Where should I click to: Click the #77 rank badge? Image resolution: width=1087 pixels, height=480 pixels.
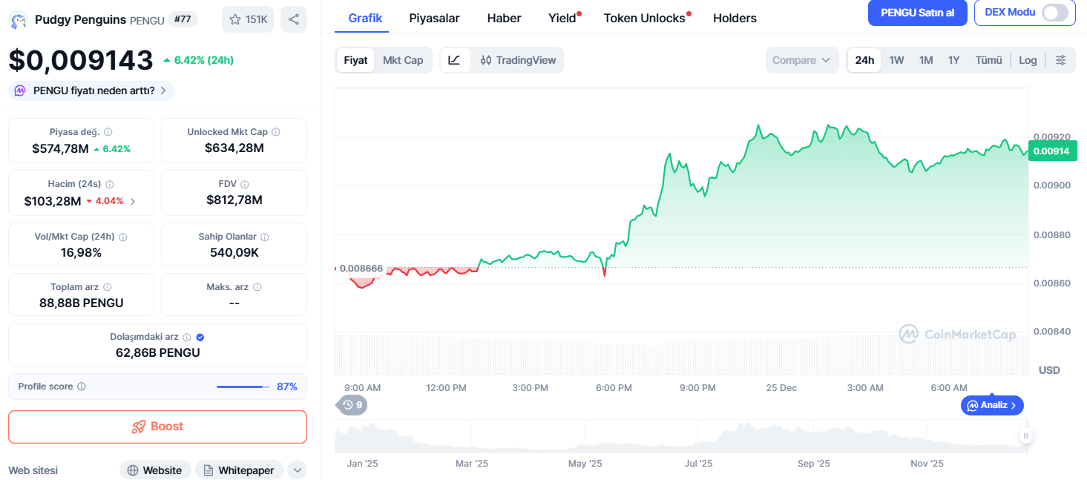click(183, 19)
